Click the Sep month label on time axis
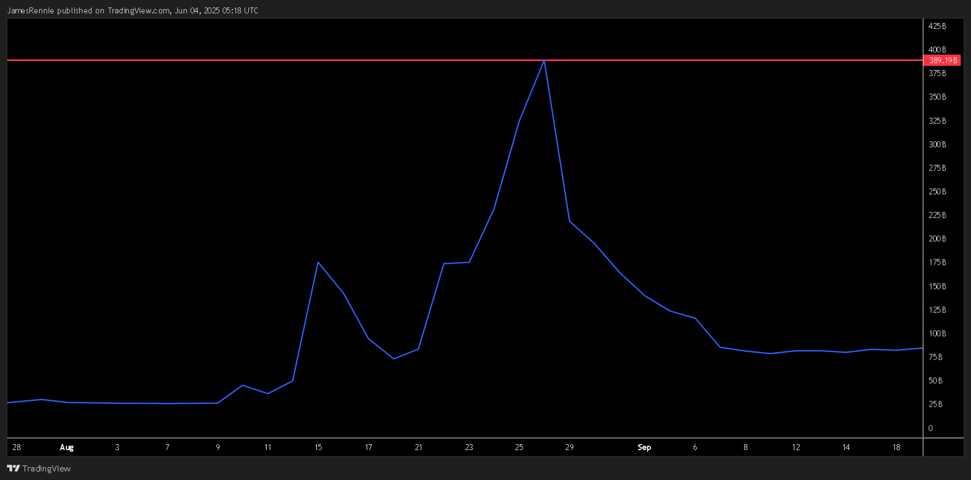 [x=644, y=447]
